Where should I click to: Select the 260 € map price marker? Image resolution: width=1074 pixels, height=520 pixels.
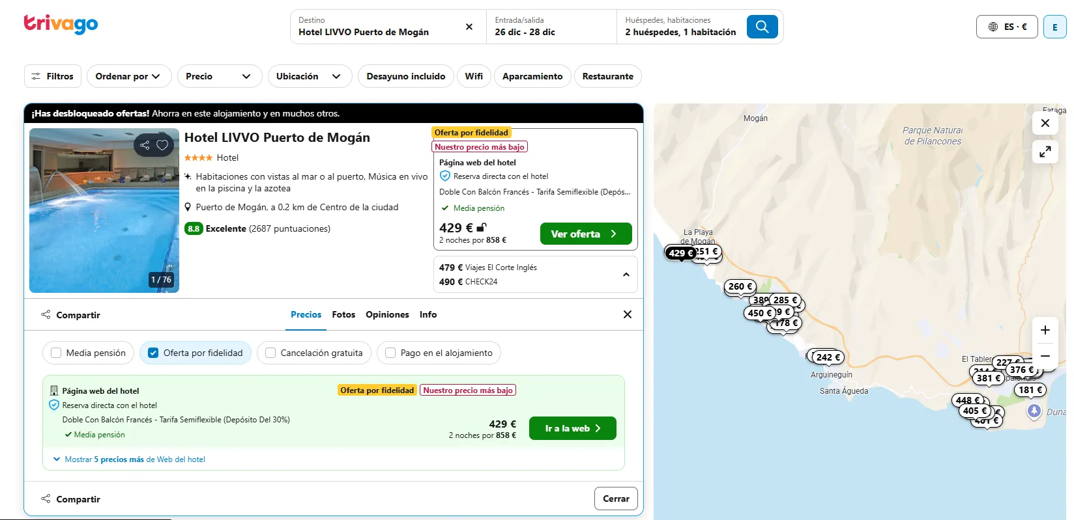740,286
